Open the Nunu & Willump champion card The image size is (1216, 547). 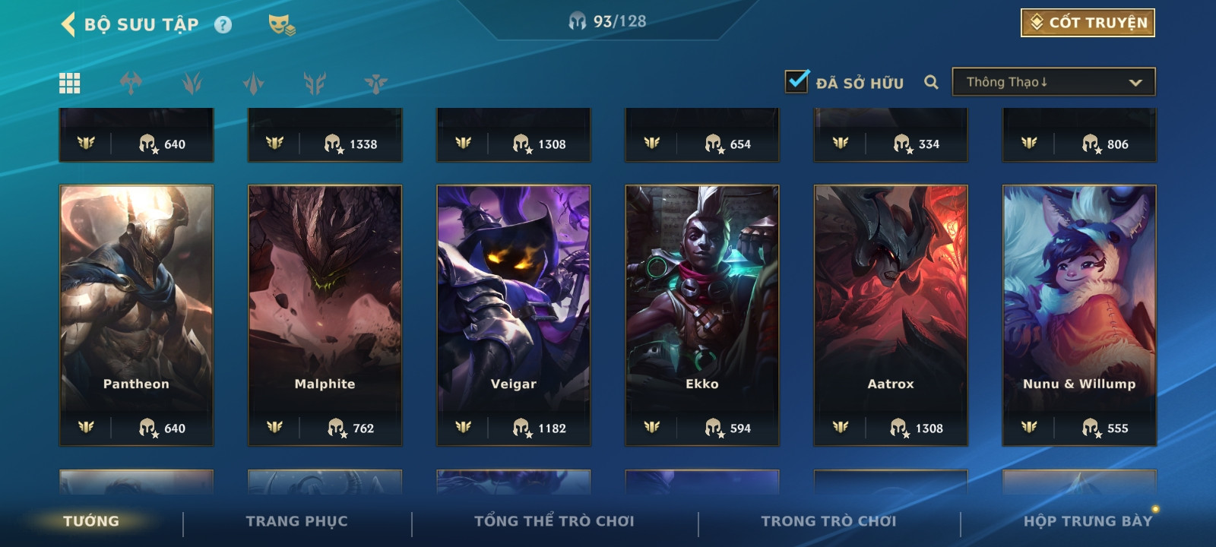[1079, 315]
